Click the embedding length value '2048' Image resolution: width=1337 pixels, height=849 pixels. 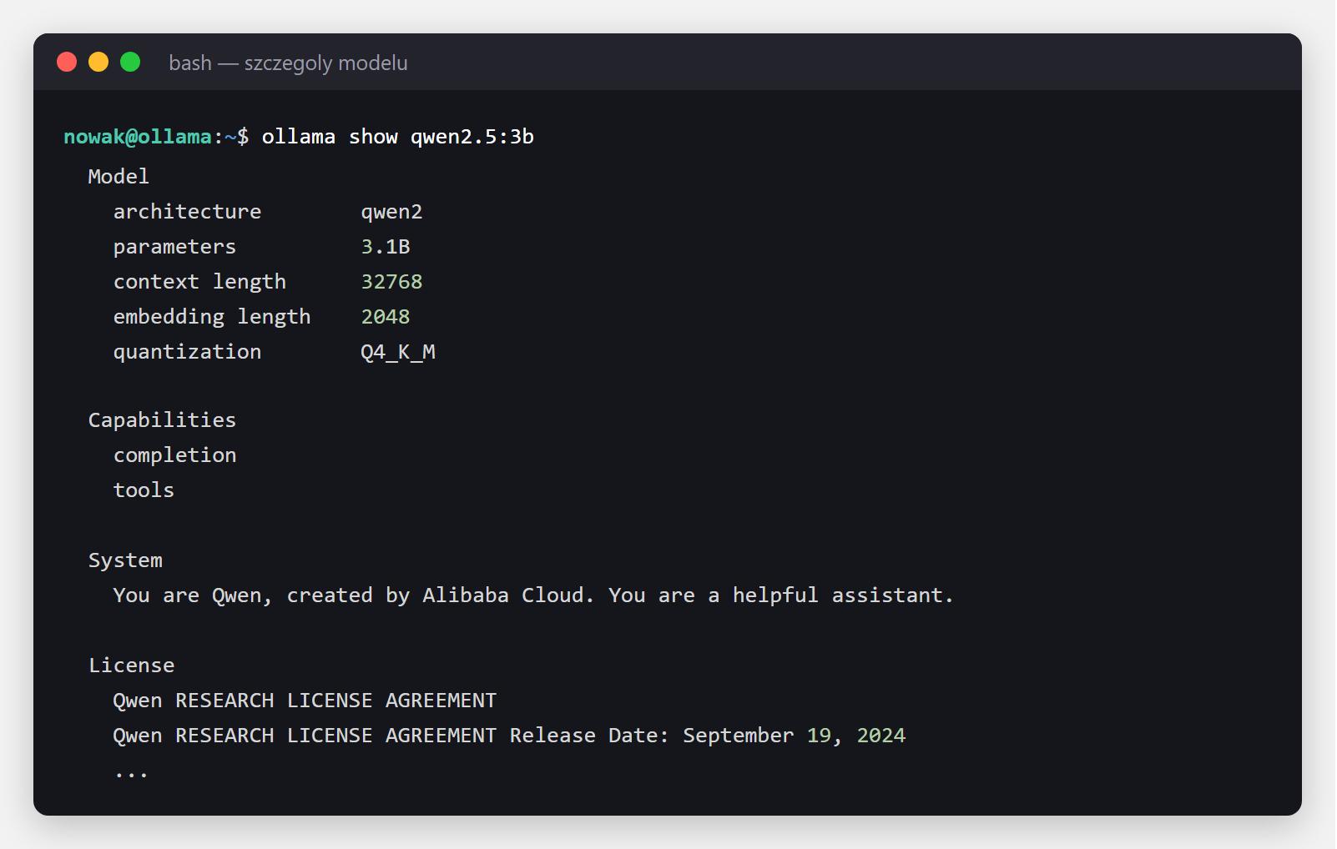[x=386, y=317]
